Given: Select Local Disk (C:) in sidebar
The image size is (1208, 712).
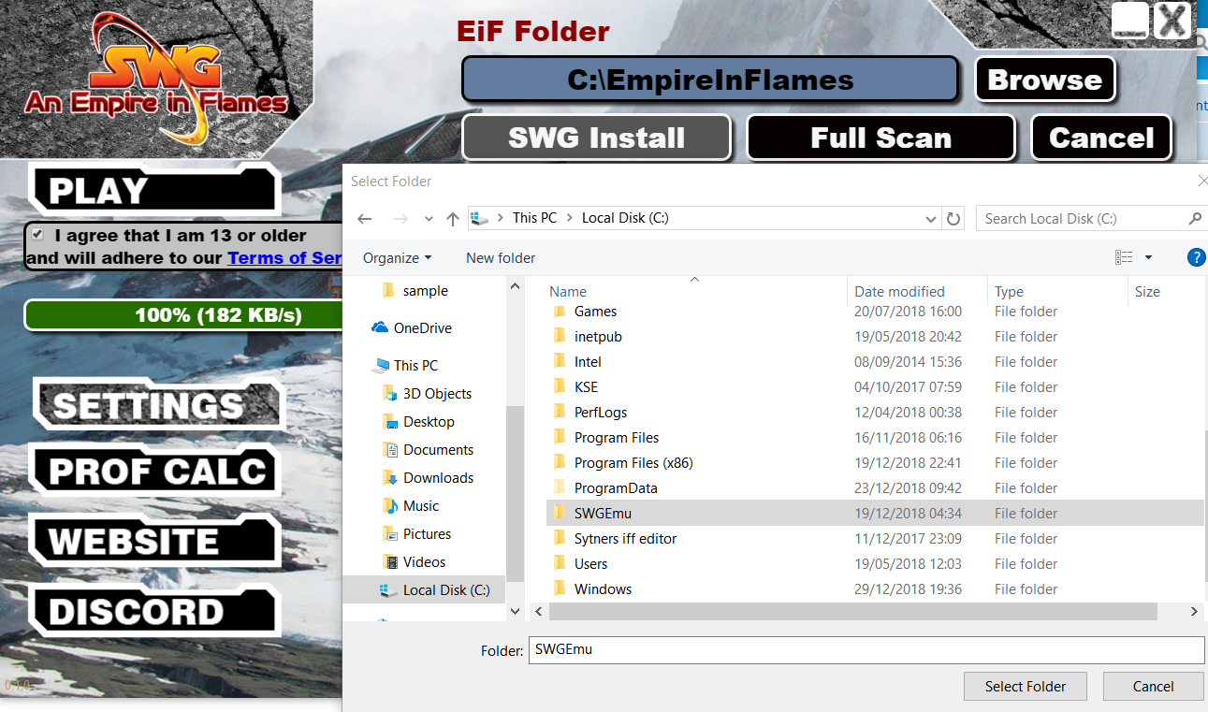Looking at the screenshot, I should coord(424,590).
